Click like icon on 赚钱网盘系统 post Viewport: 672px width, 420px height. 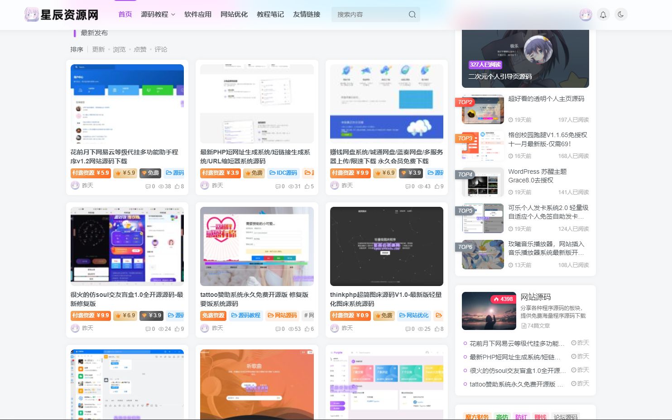click(437, 186)
